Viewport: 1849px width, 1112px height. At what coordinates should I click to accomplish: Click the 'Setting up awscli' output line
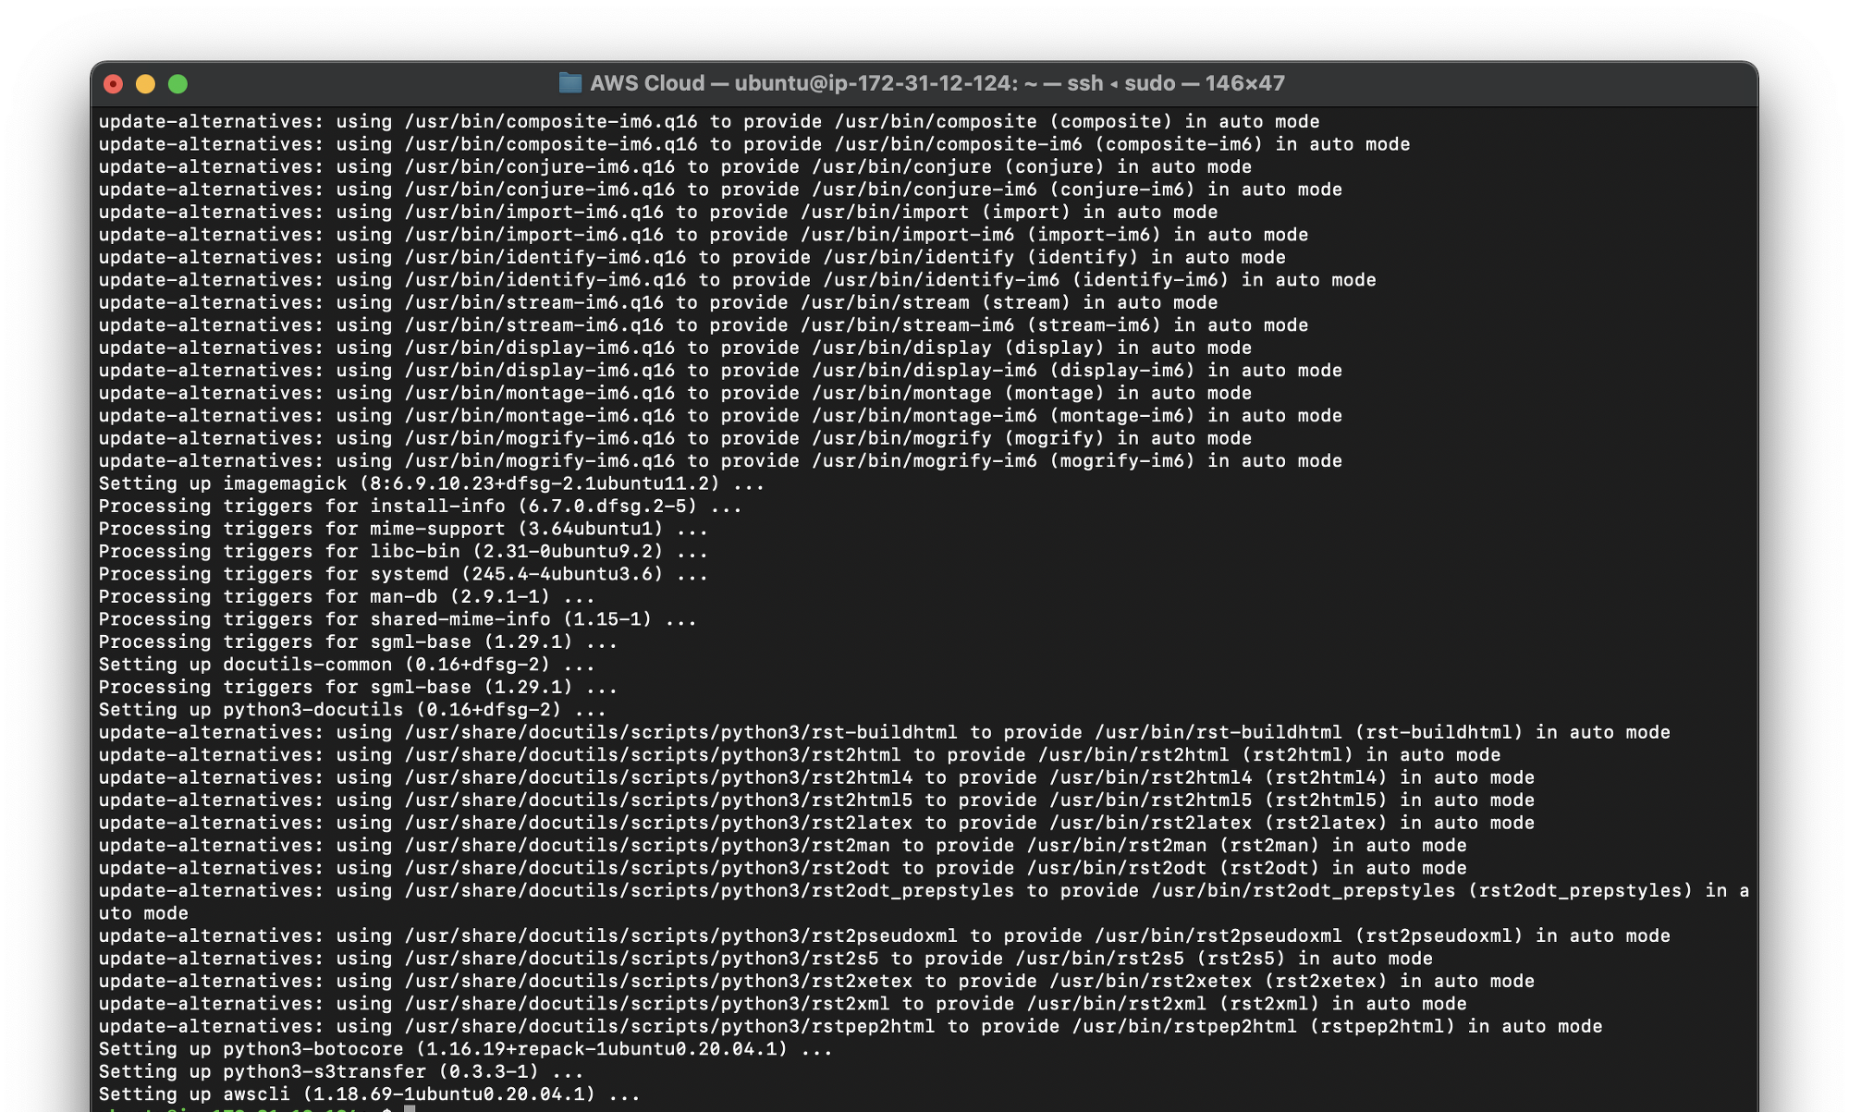[369, 1094]
